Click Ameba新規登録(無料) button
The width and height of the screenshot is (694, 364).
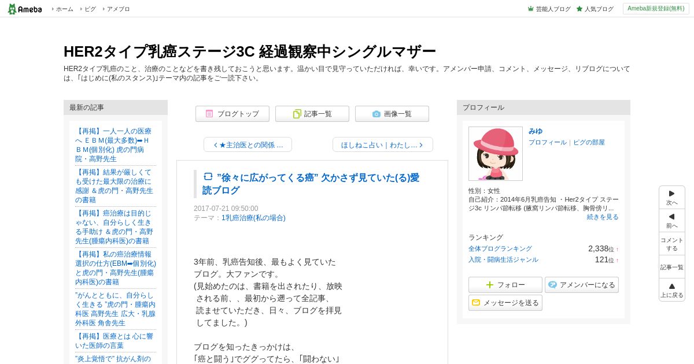pos(656,9)
